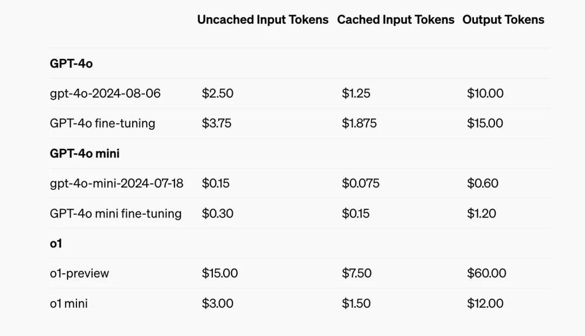Image resolution: width=585 pixels, height=336 pixels.
Task: Click the $1.20 output tokens price
Action: point(482,214)
